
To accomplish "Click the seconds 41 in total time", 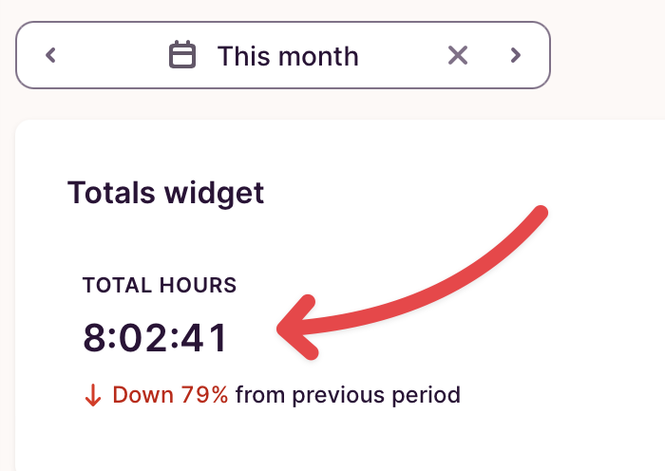I will pos(204,339).
